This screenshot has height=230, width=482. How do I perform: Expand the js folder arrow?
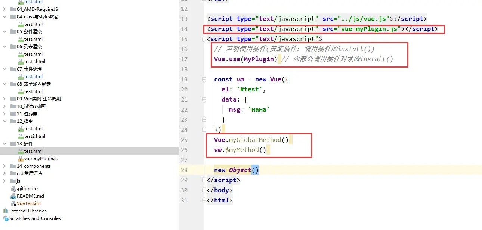[x=4, y=181]
